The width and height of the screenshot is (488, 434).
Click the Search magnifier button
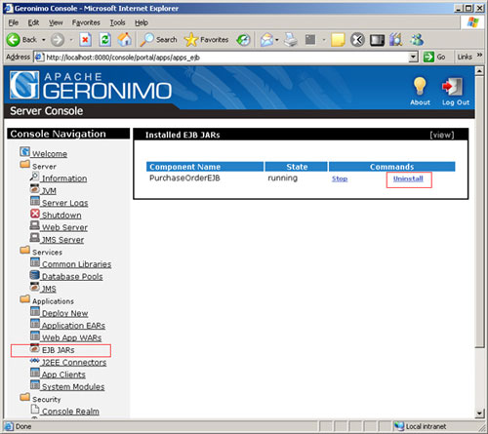point(159,40)
